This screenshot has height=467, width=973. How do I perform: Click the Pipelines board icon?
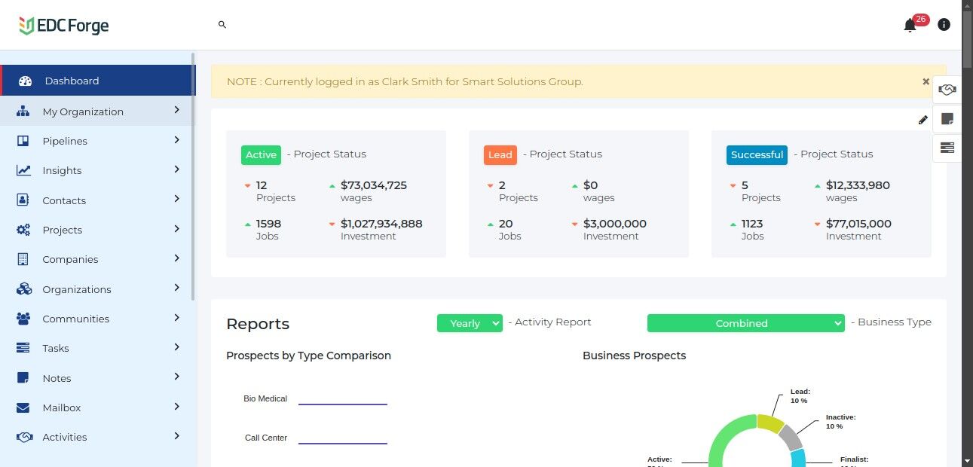(x=23, y=141)
